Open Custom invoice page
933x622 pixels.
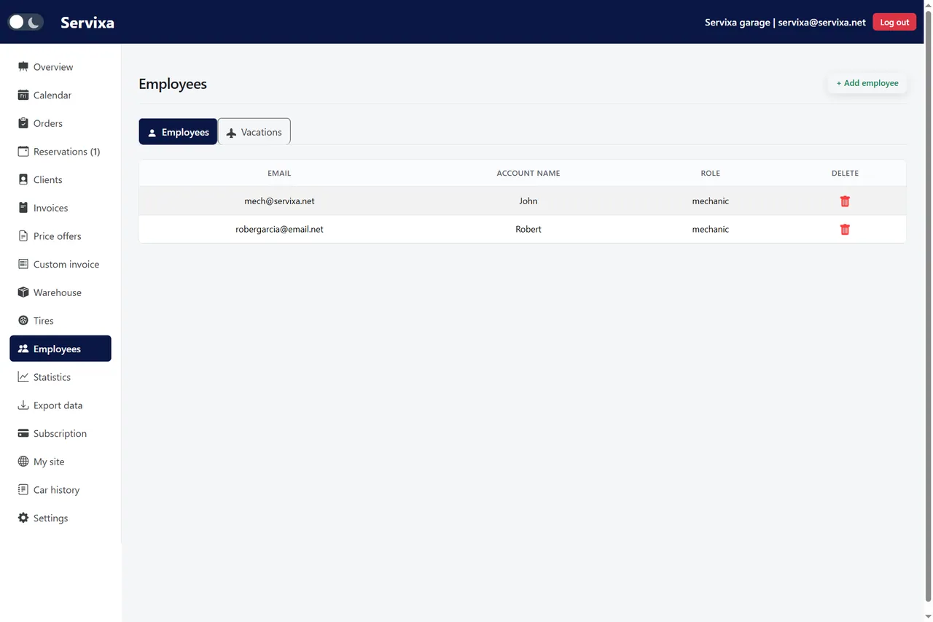pos(60,264)
